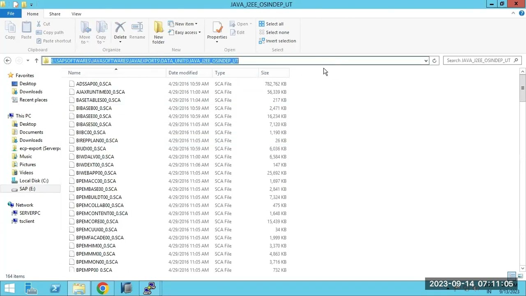Sort files by Type column
The height and width of the screenshot is (296, 526).
coord(235,73)
